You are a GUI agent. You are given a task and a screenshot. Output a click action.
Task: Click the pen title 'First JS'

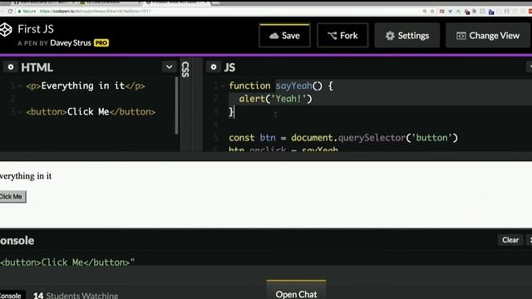(36, 29)
